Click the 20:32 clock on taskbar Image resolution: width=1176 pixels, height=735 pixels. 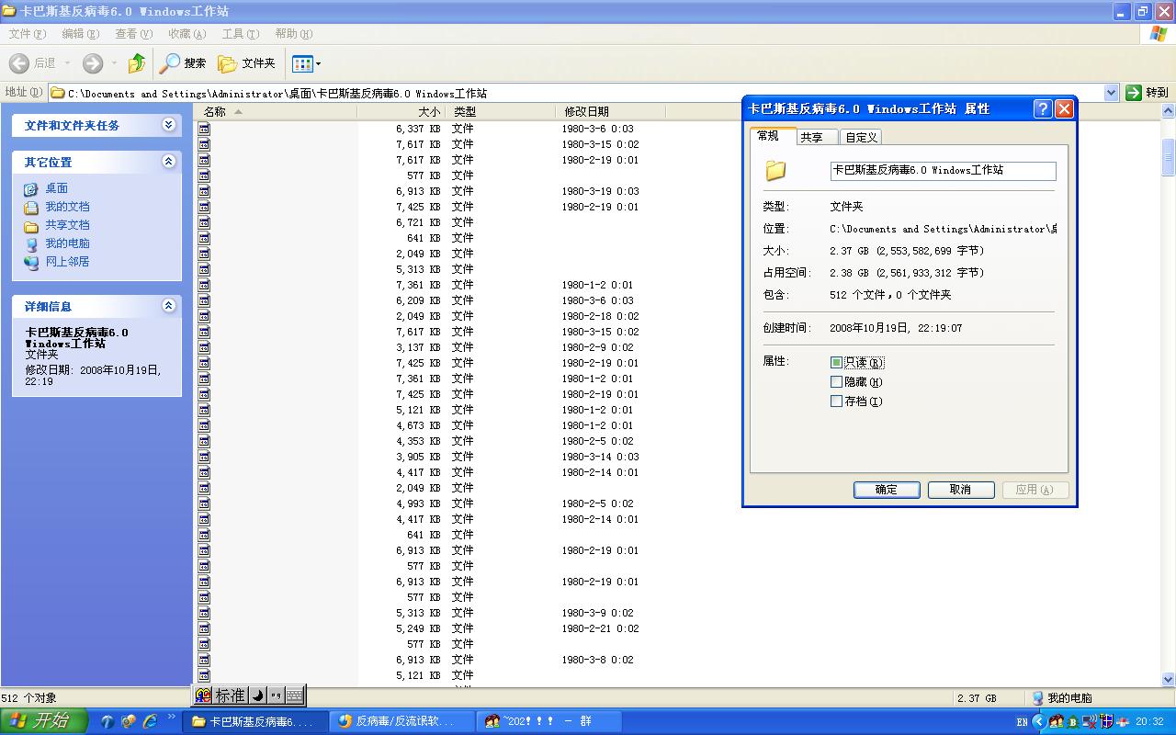[x=1149, y=722]
